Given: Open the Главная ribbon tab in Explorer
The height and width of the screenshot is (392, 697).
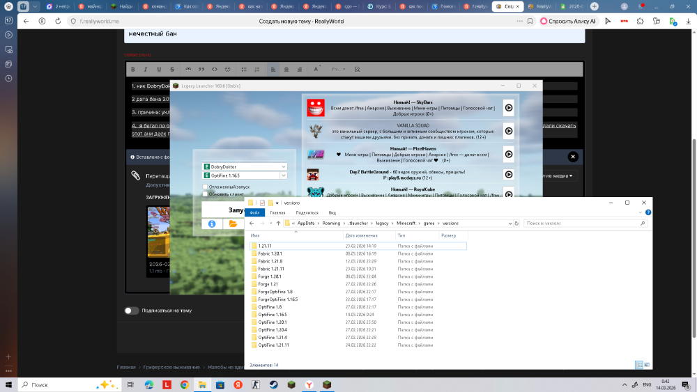Looking at the screenshot, I should (x=277, y=212).
